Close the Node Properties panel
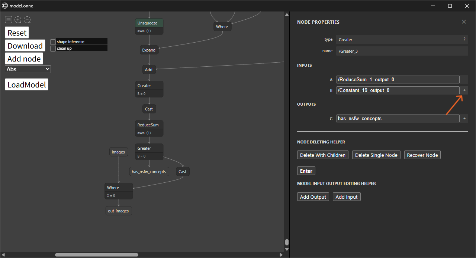The height and width of the screenshot is (258, 476). pyautogui.click(x=464, y=22)
